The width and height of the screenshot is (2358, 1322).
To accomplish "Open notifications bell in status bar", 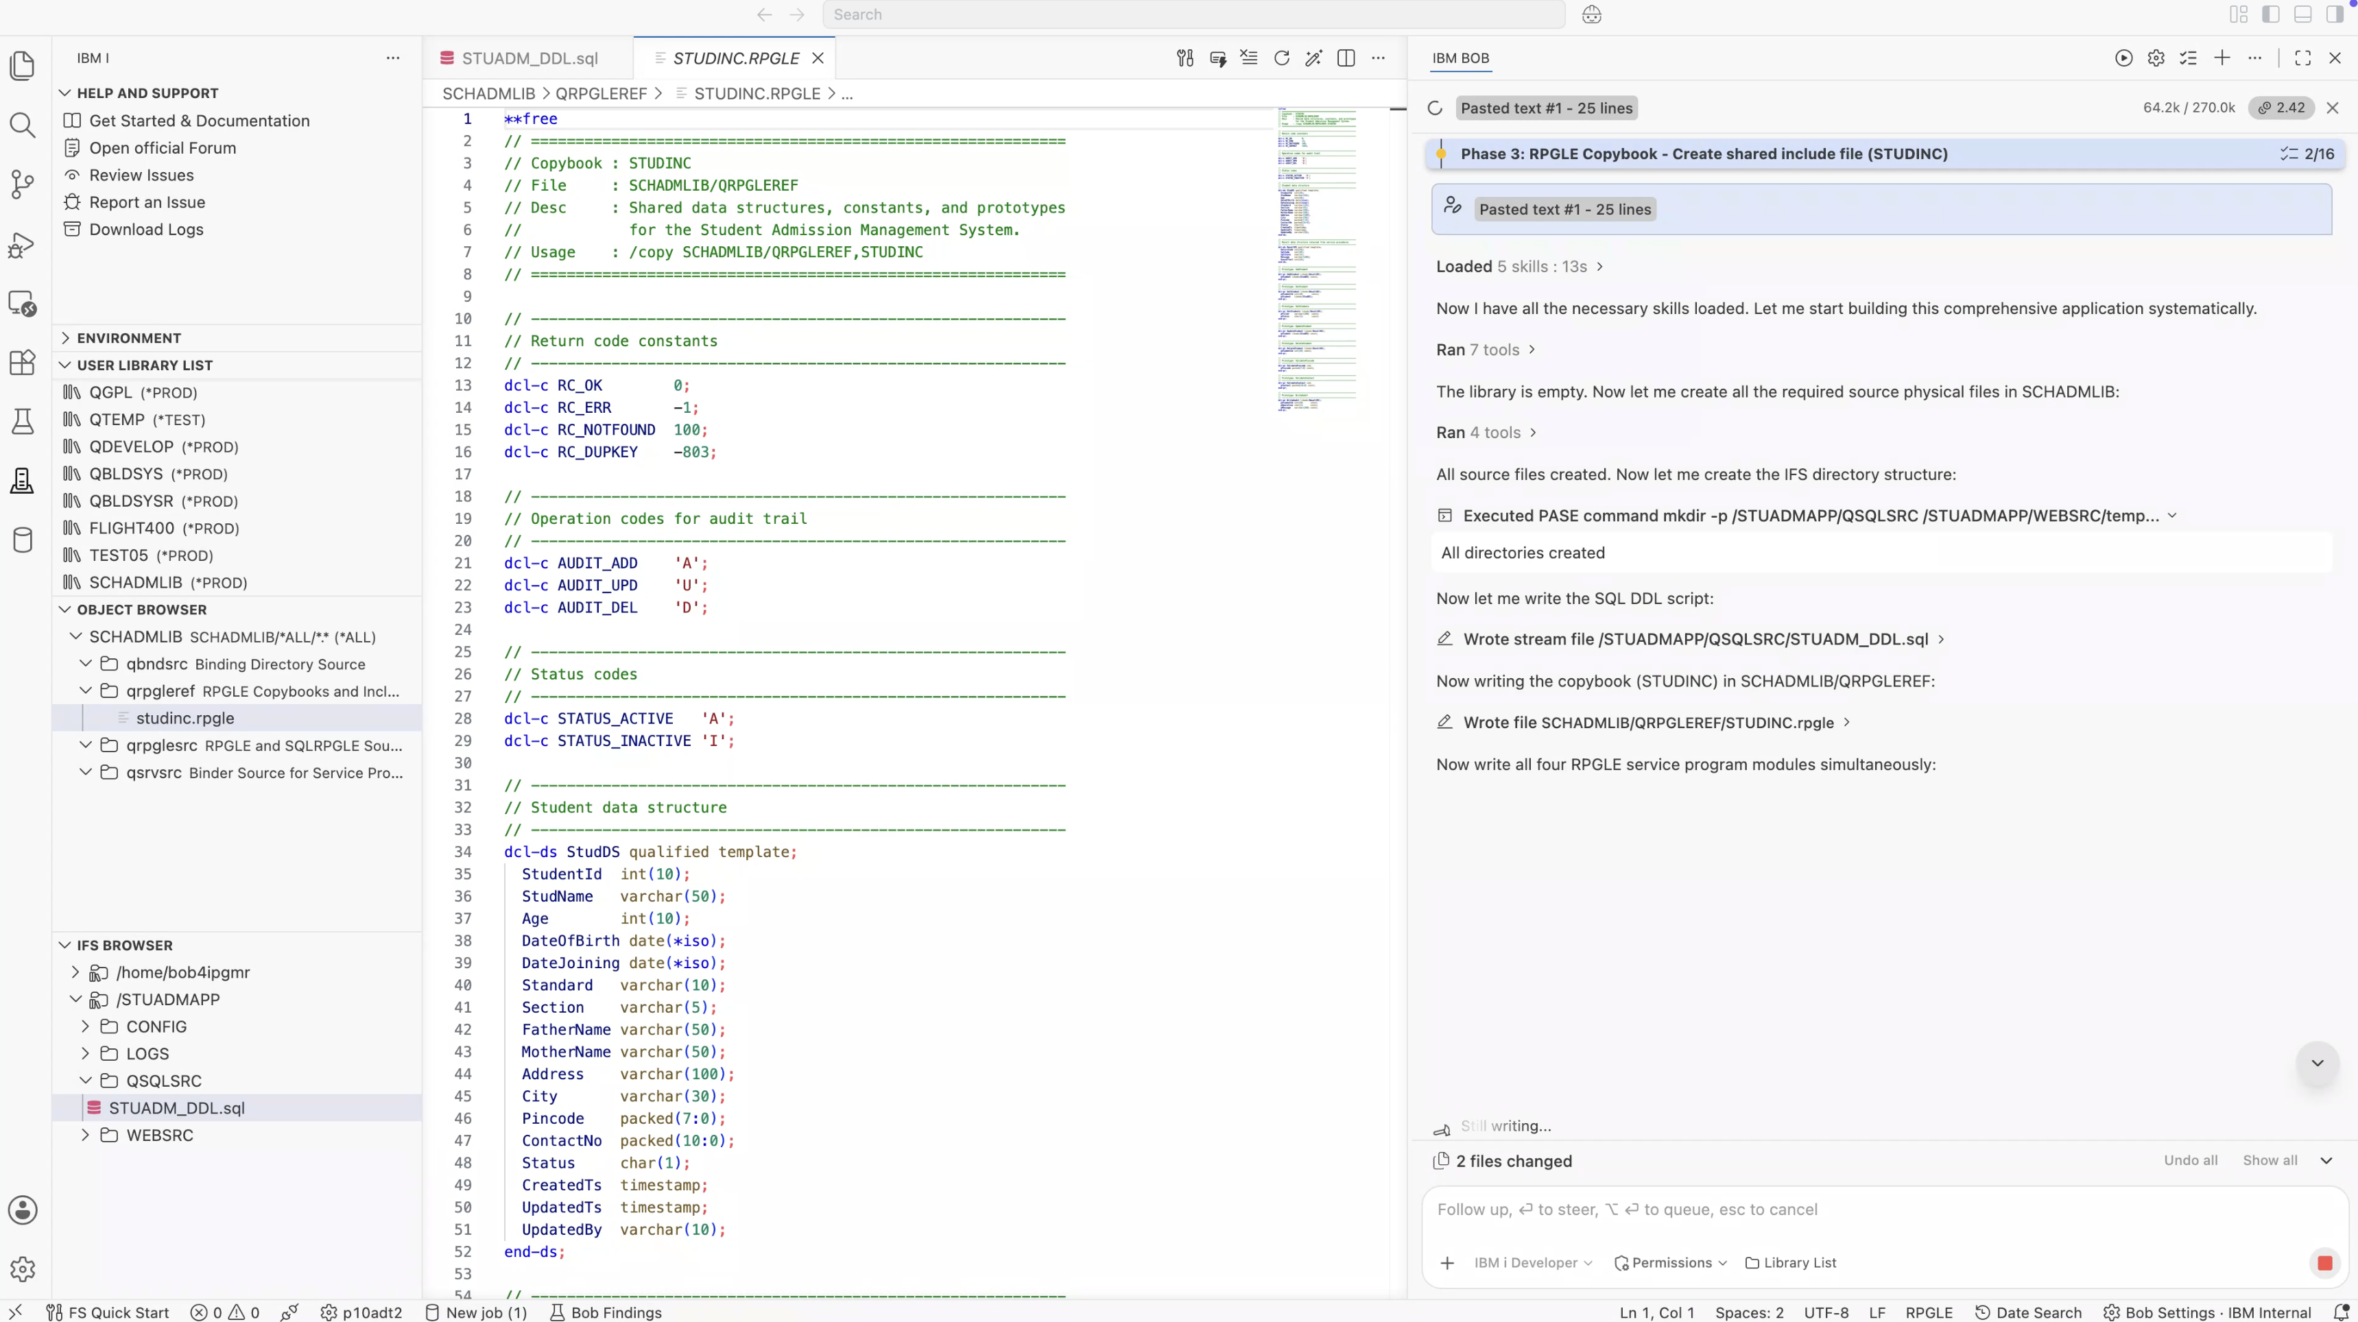I will point(2341,1313).
